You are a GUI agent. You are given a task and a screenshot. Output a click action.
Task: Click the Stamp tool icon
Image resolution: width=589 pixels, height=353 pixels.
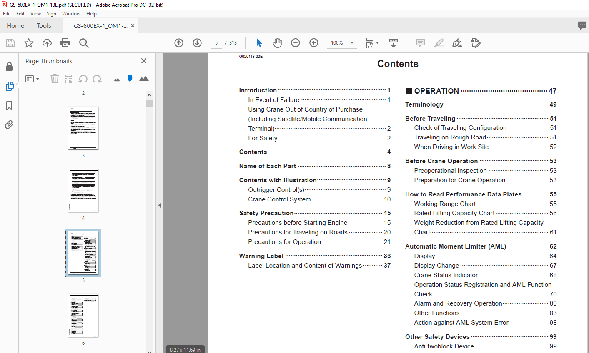[476, 43]
